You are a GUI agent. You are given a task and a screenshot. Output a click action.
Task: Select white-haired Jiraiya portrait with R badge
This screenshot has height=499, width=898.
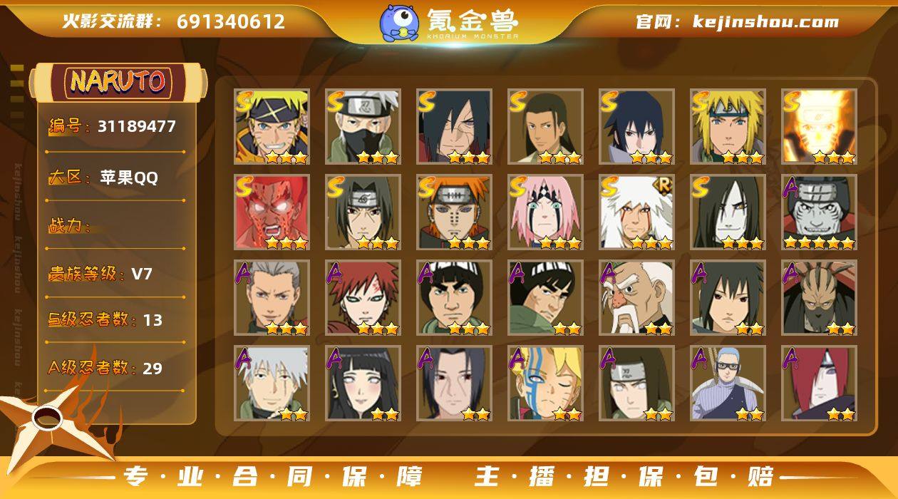coord(636,212)
